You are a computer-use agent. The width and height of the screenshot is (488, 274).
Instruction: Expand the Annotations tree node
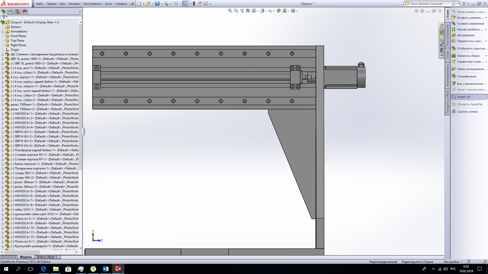pyautogui.click(x=3, y=31)
